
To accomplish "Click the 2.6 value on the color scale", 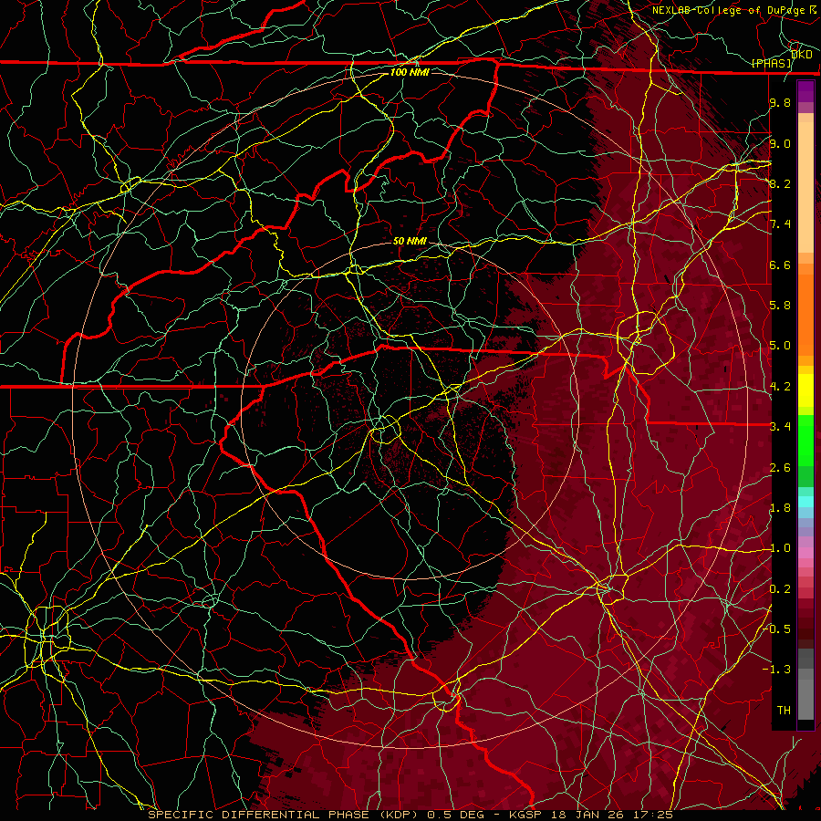I will point(780,468).
